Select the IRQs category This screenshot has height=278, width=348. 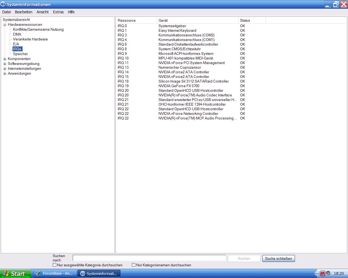[17, 49]
